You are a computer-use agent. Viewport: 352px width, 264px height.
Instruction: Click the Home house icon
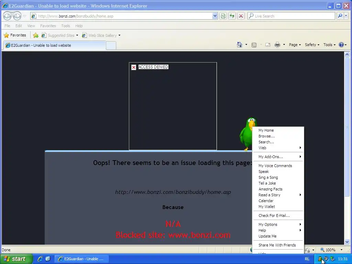pyautogui.click(x=240, y=45)
